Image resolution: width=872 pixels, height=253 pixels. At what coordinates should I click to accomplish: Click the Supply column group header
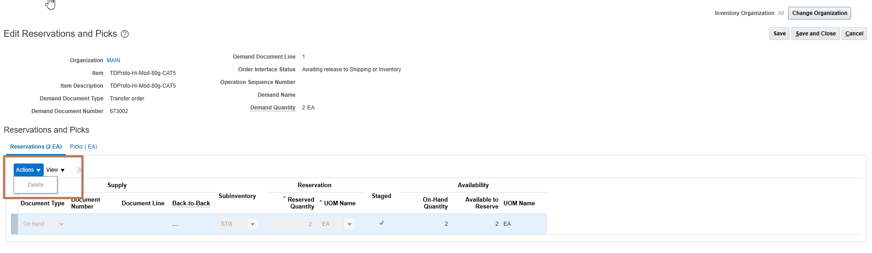tap(117, 185)
